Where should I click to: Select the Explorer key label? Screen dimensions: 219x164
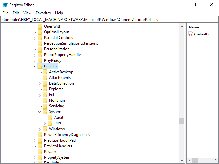pos(56,89)
